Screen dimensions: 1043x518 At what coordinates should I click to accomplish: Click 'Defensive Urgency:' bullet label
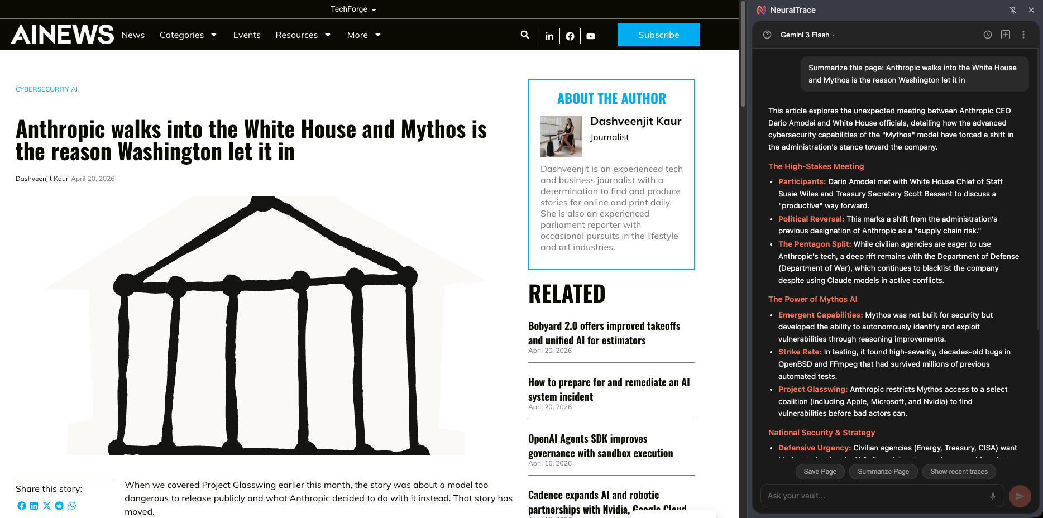tap(815, 448)
